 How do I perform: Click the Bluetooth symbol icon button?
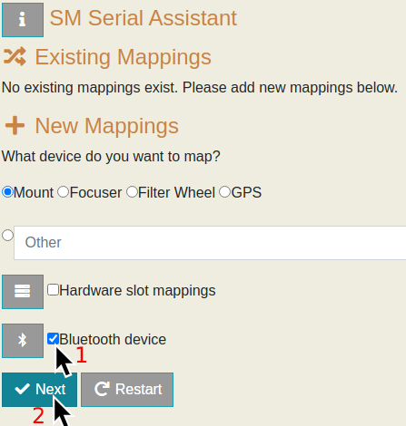(x=23, y=341)
